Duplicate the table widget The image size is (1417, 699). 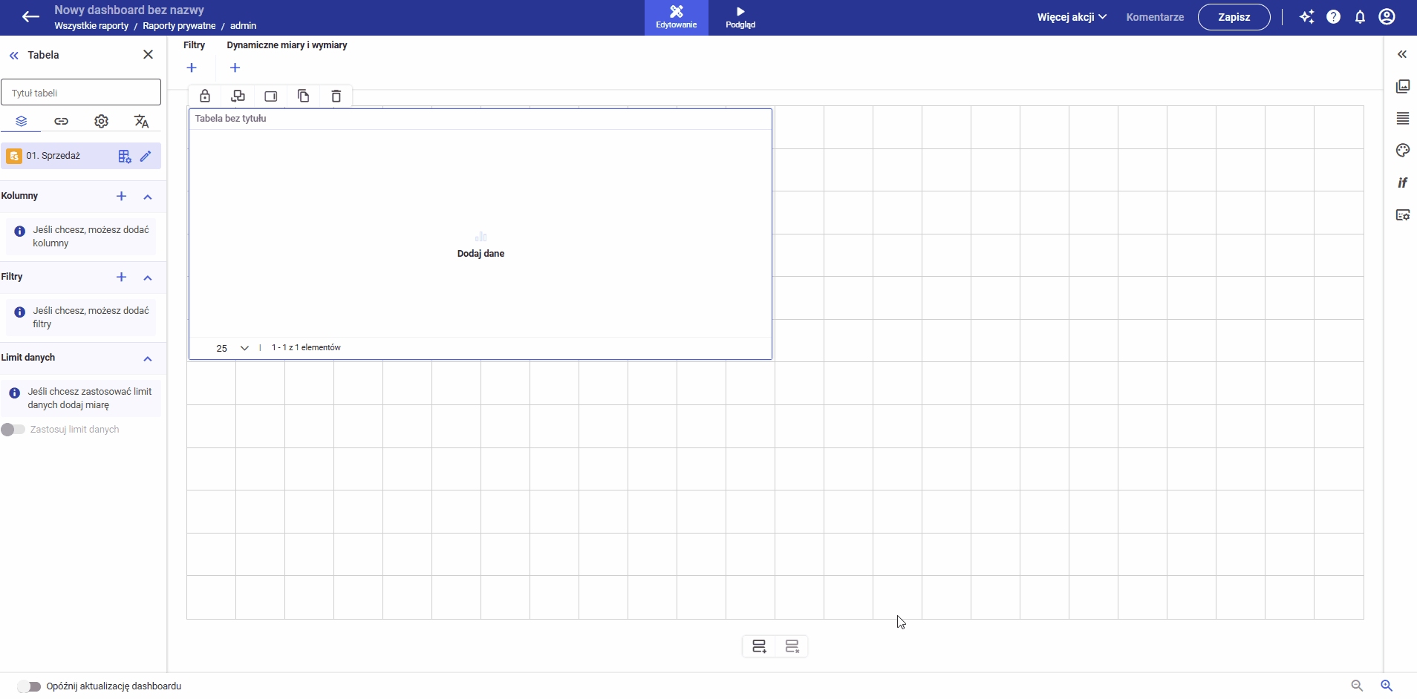(x=304, y=96)
